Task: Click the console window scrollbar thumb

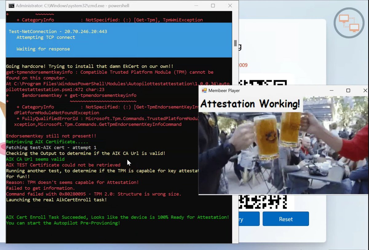Action: [235, 43]
